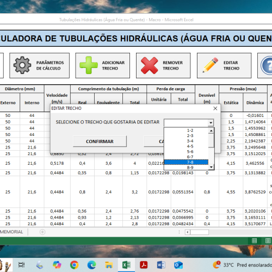The width and height of the screenshot is (272, 272).
Task: Select the Dinâmica column header
Action: tap(255, 103)
